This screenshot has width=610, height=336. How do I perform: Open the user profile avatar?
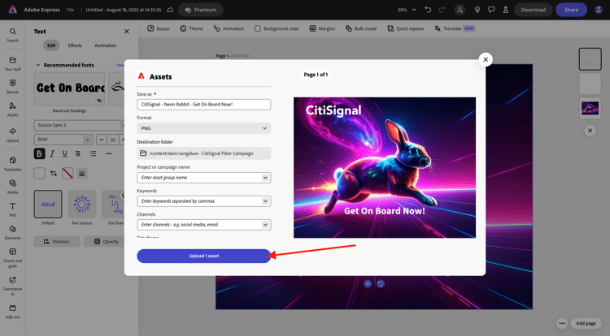point(599,10)
